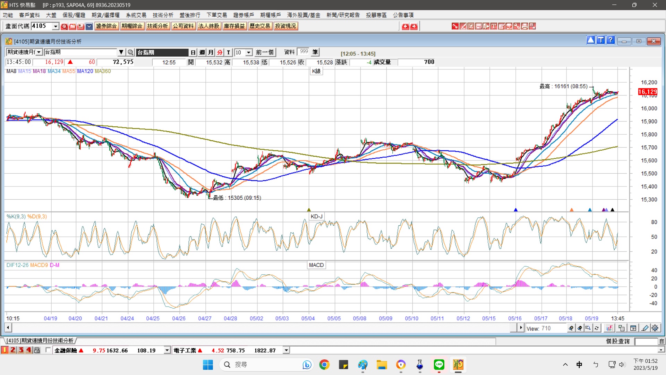Tick the checkbox left of 金融保險
Screen dimensions: 666x375
click(48, 350)
